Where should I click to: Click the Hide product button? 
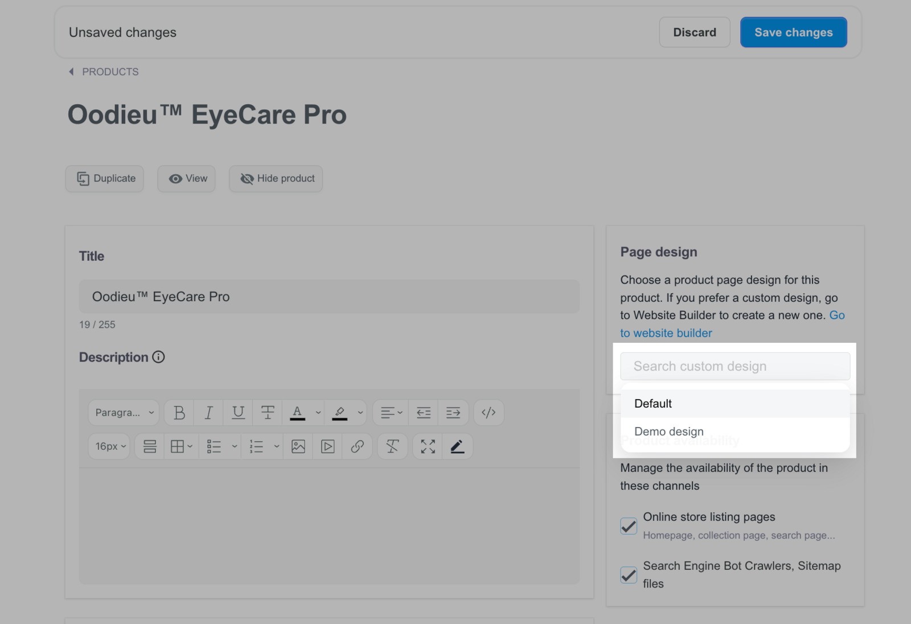[276, 179]
